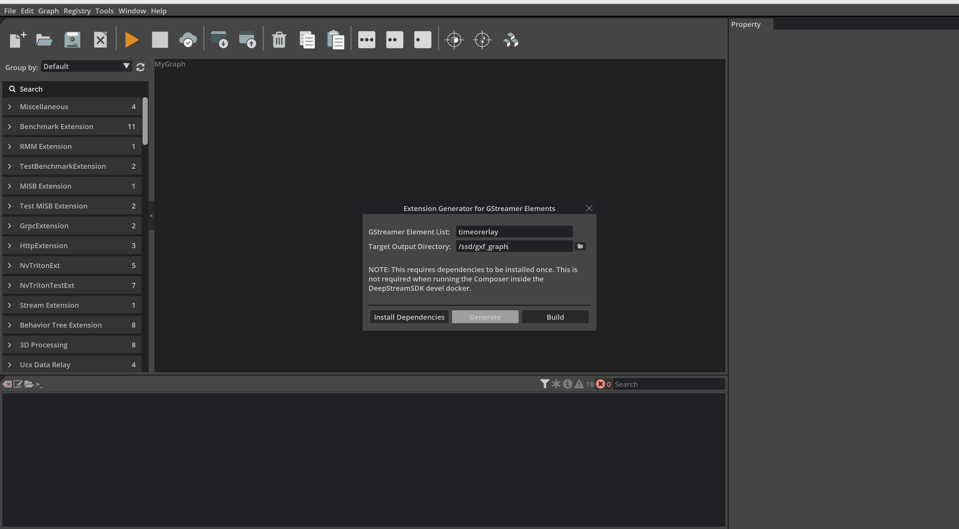Paste with the clipboard icon
This screenshot has width=959, height=529.
pos(336,40)
